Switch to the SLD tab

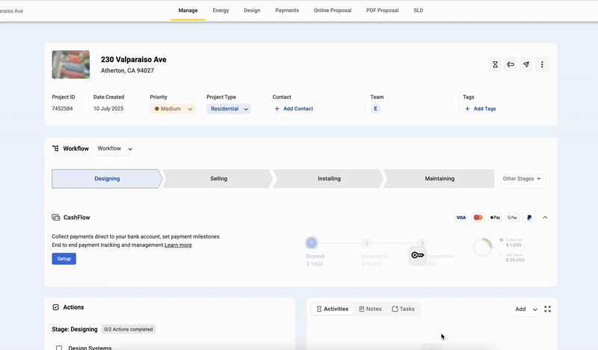(419, 10)
